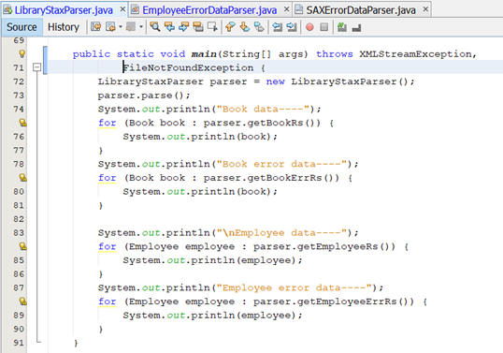The image size is (503, 353).
Task: Click "new LibraryStaxParser()" constructor call
Action: click(337, 81)
